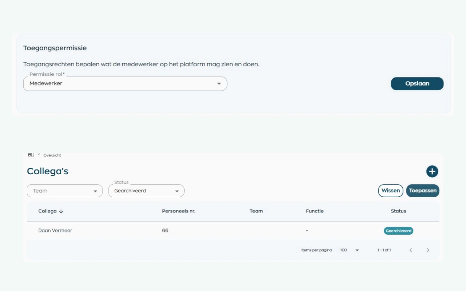The image size is (466, 291).
Task: Click the Personeels nr. column header
Action: coord(179,211)
